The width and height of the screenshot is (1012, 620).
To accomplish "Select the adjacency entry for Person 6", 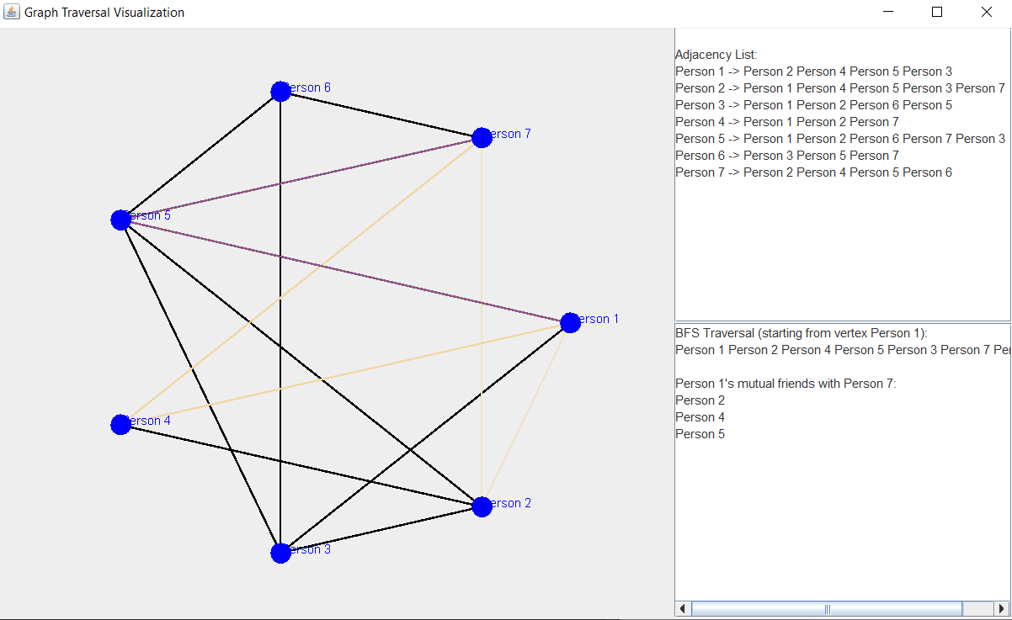I will [x=786, y=155].
